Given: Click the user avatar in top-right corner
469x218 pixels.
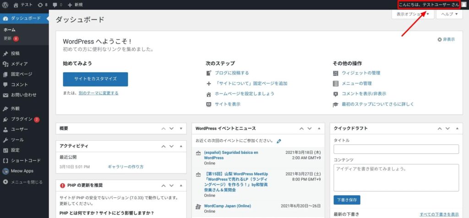Looking at the screenshot, I should click(x=464, y=5).
